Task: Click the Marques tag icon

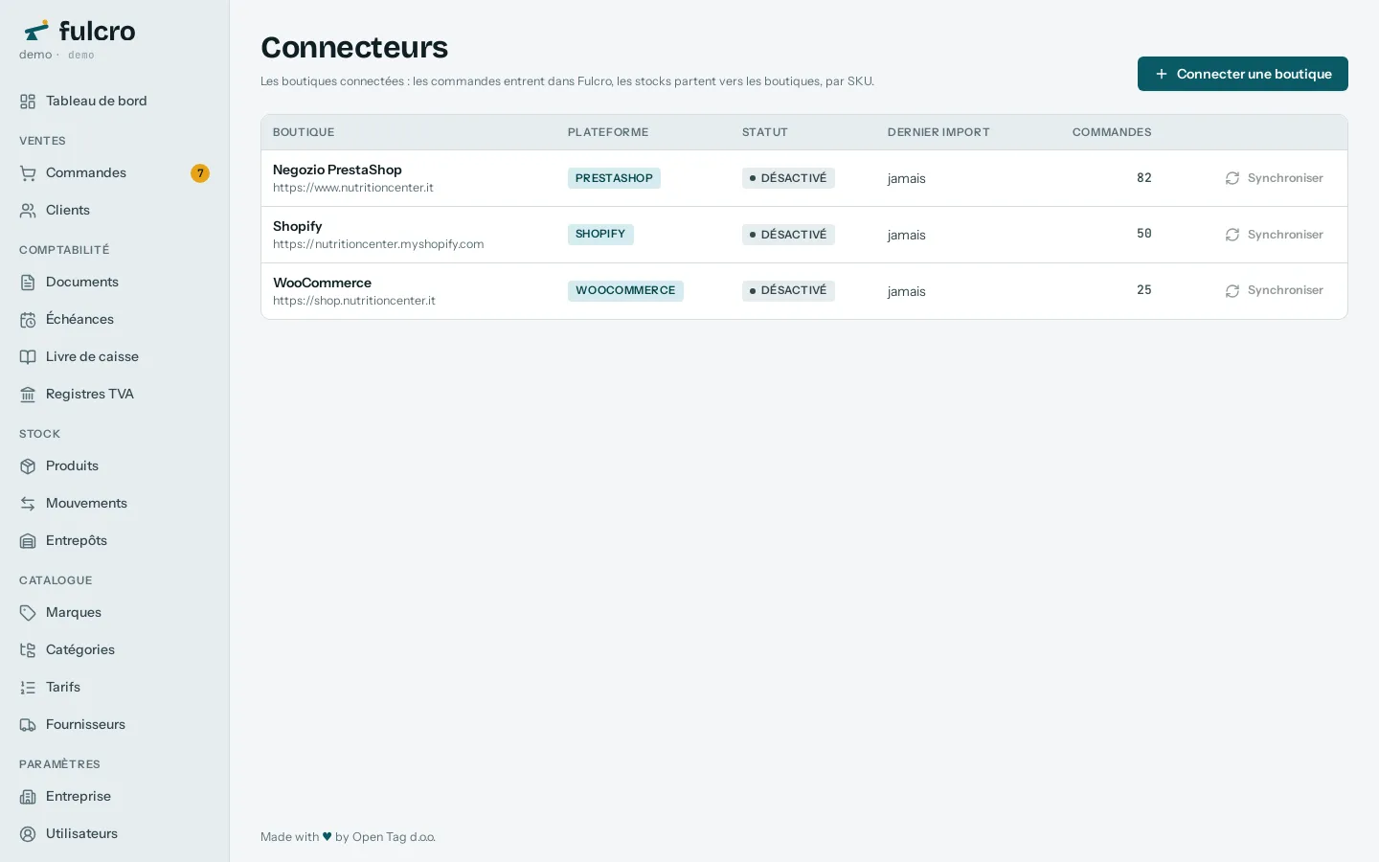Action: [28, 613]
